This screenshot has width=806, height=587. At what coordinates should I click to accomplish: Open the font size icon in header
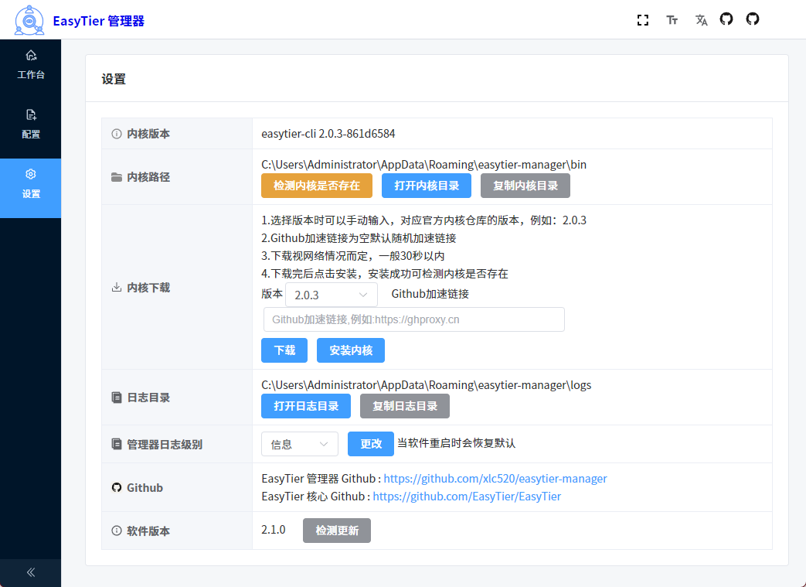672,20
